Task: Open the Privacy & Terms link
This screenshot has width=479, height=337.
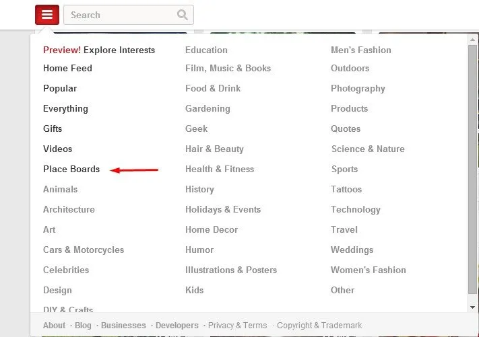Action: click(x=237, y=326)
